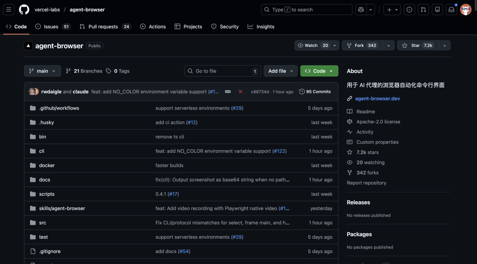
Task: Open Fork options dropdown arrow
Action: [x=389, y=46]
